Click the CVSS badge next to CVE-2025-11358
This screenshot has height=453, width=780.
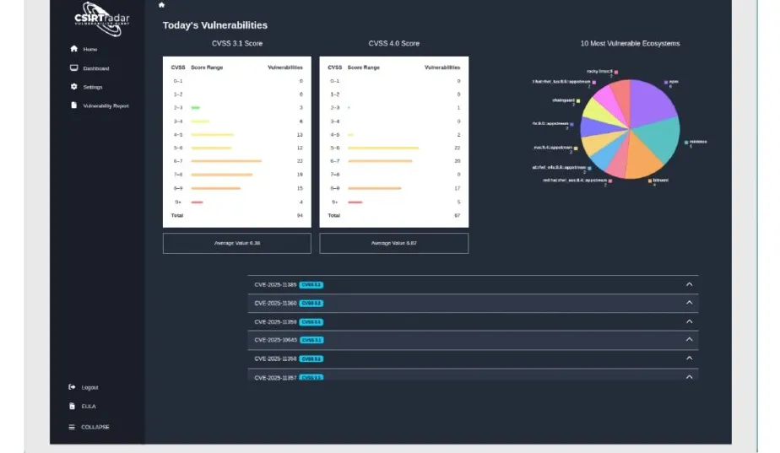(311, 359)
